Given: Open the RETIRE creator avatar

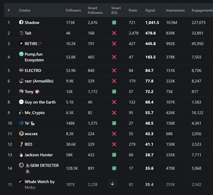Looking at the screenshot, I should click(x=21, y=43).
